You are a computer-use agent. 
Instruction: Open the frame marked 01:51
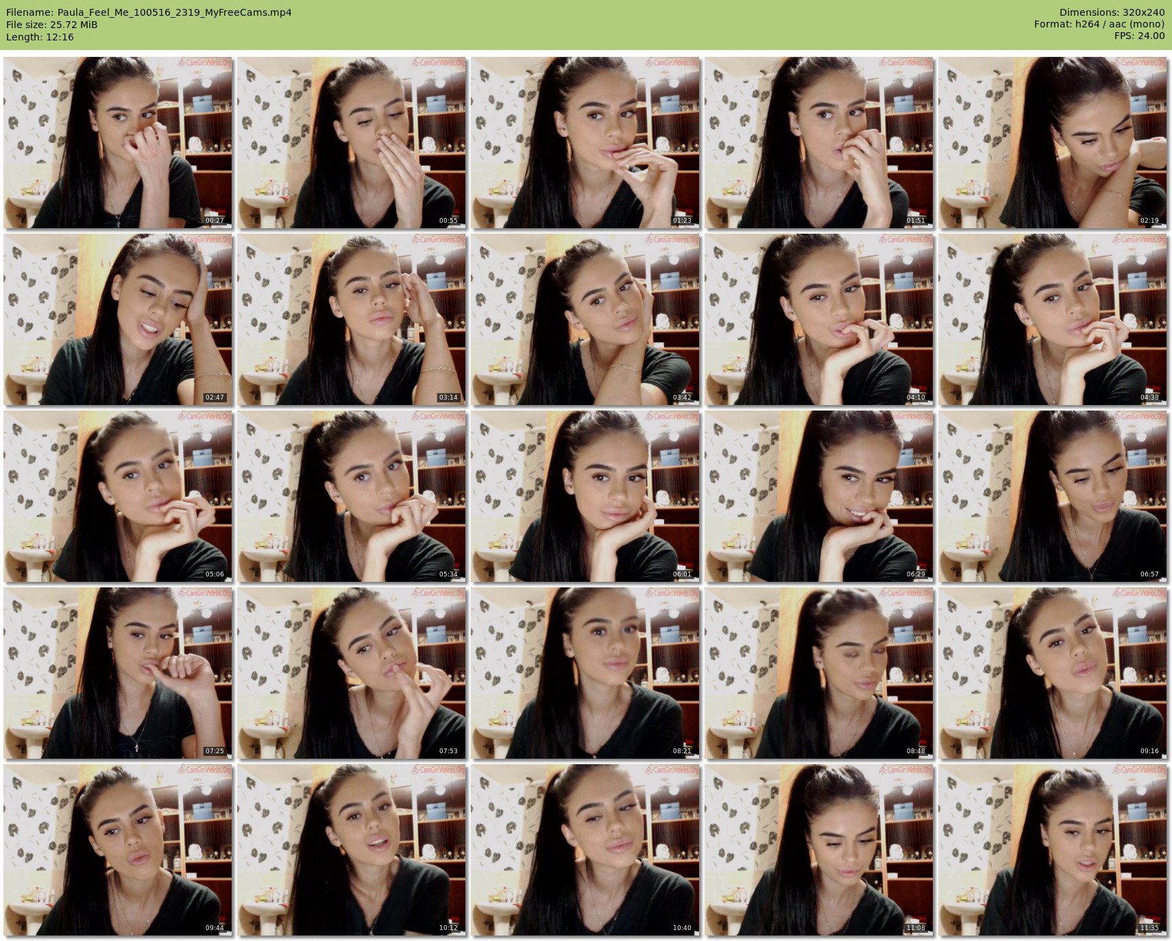point(819,143)
